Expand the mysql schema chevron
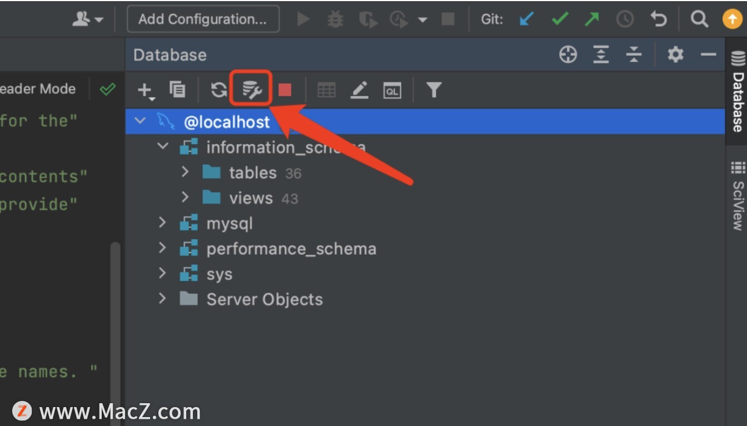The height and width of the screenshot is (426, 747). click(x=162, y=222)
